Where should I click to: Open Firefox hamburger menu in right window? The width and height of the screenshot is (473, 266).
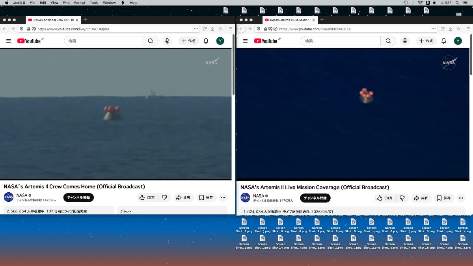click(467, 29)
